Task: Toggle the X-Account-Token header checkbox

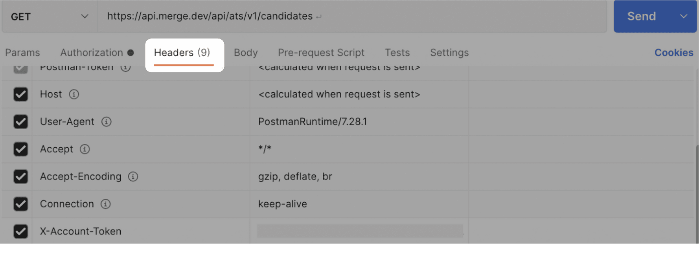Action: tap(21, 231)
